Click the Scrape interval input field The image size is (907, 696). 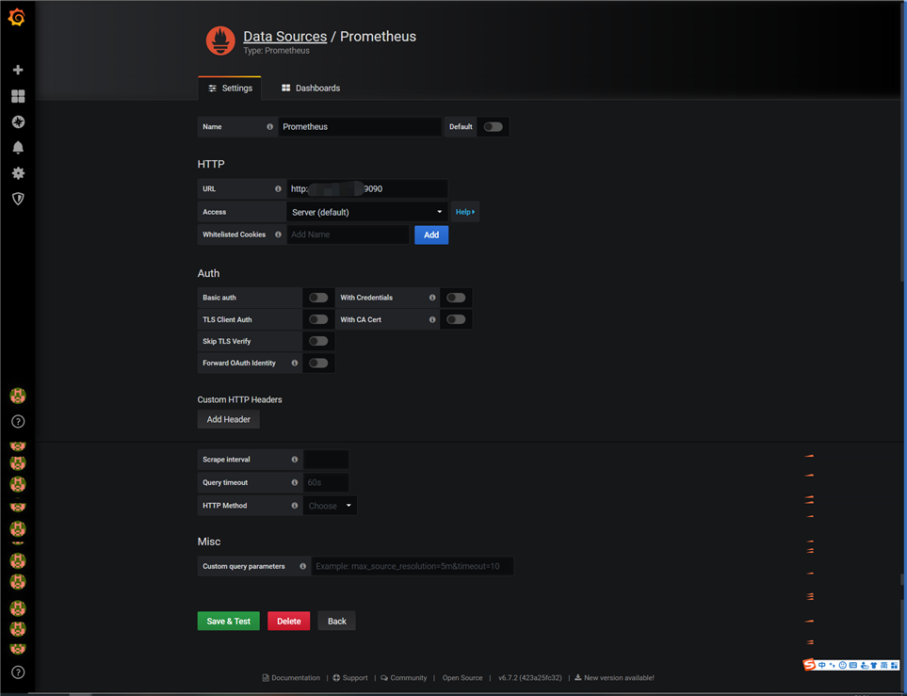coord(326,460)
